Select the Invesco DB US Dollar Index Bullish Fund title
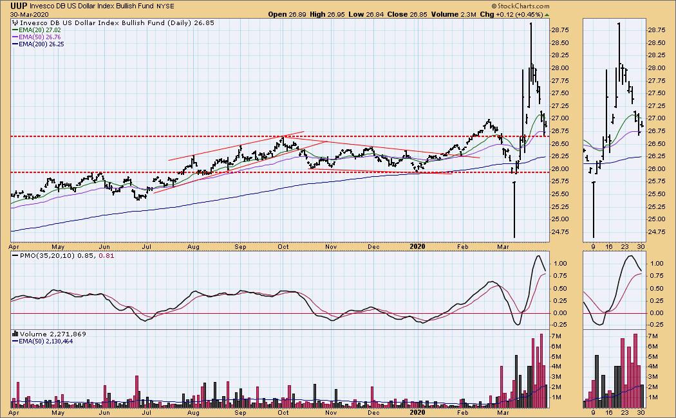Viewport: 676px width, 418px height. 91,6
